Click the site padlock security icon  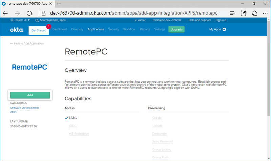pos(43,13)
